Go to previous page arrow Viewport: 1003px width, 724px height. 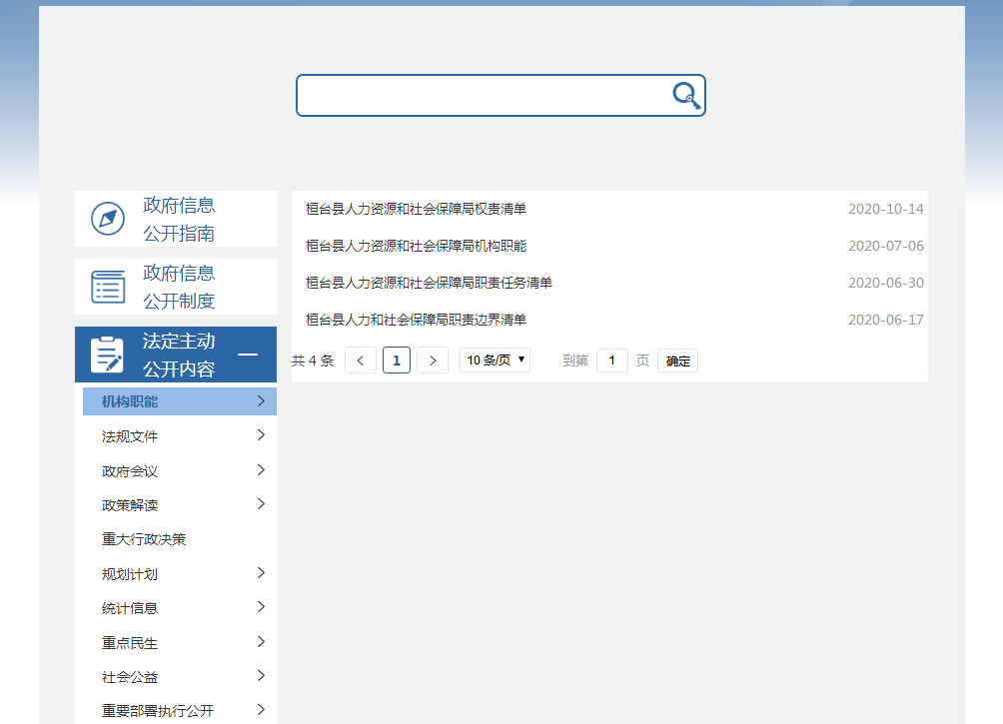[361, 361]
